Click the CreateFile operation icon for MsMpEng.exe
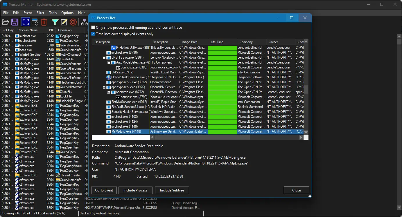Viewport: 402px width, 217px height. (x=58, y=59)
